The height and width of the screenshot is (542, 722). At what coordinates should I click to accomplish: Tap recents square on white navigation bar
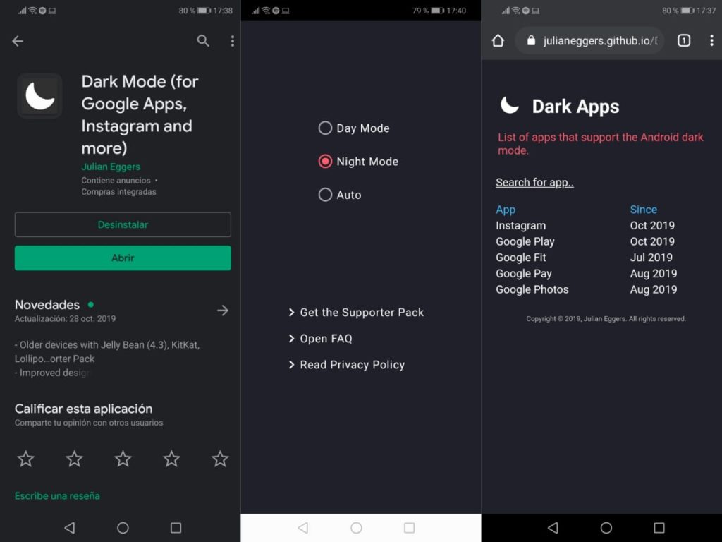(410, 528)
